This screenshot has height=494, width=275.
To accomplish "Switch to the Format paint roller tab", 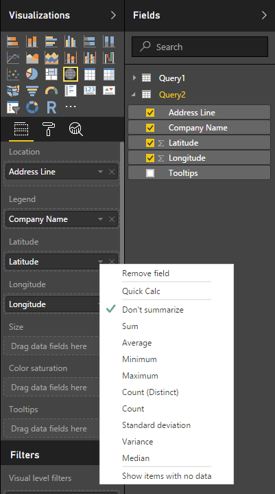I will (49, 129).
